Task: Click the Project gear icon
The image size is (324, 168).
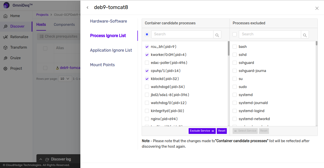Action: (5, 69)
